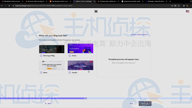The width and height of the screenshot is (192, 108).
Task: Bookmark this page with the star icon
Action: click(x=179, y=6)
